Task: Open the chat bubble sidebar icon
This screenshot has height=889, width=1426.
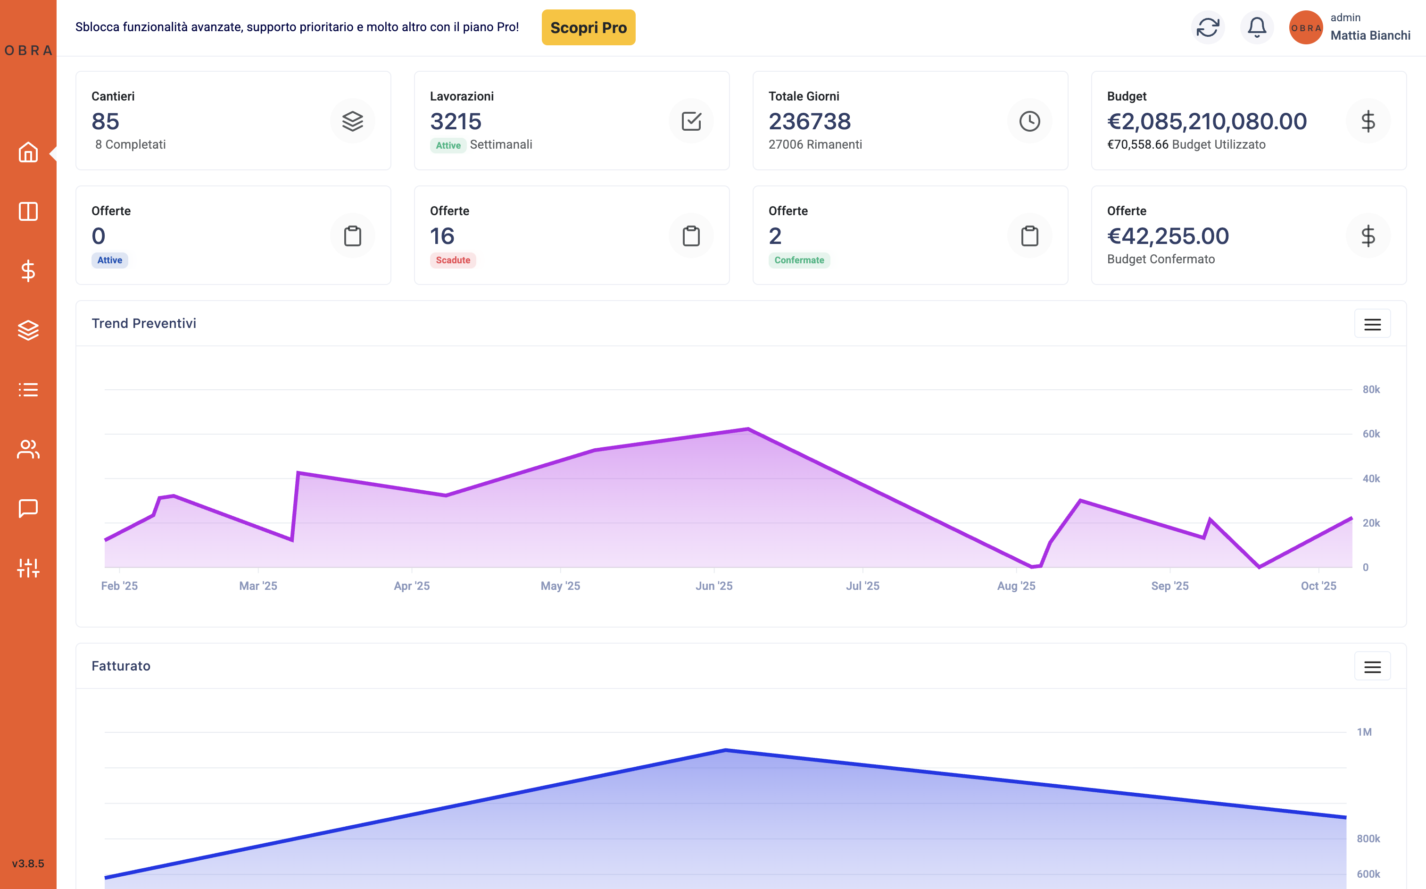Action: pos(28,508)
